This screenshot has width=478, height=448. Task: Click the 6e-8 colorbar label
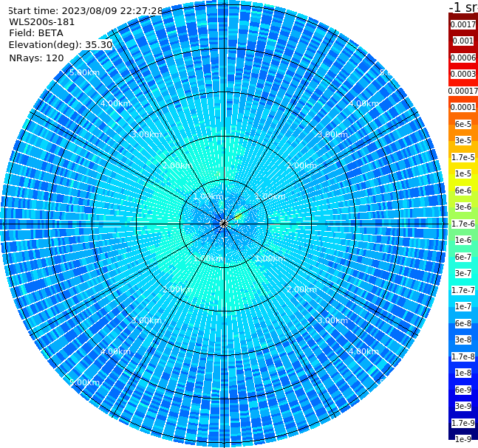click(x=463, y=323)
